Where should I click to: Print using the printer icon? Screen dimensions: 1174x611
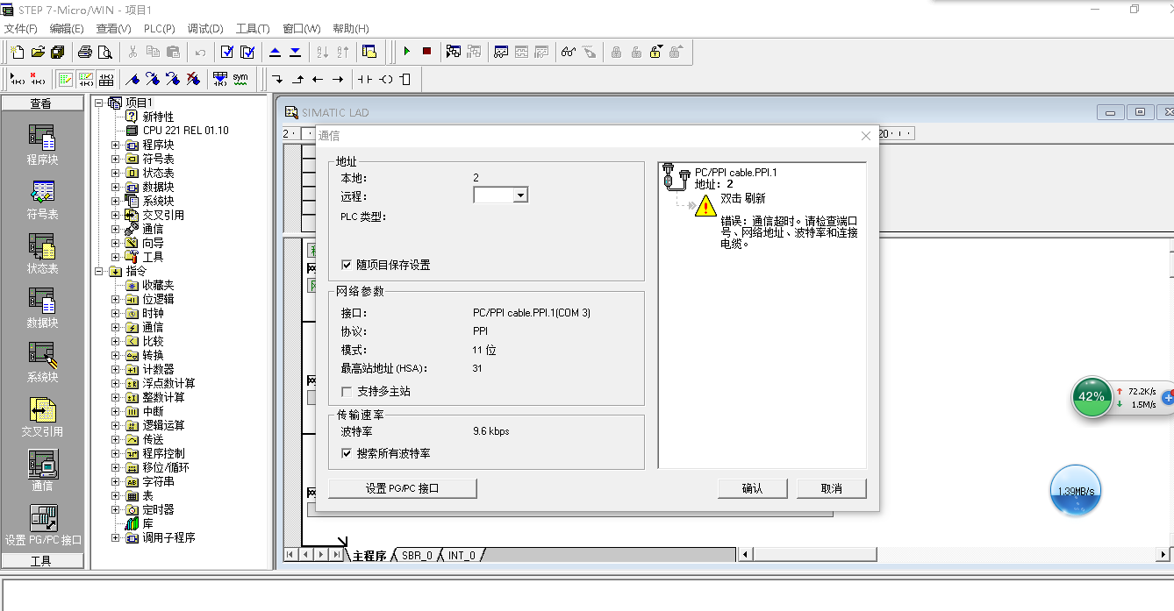84,52
